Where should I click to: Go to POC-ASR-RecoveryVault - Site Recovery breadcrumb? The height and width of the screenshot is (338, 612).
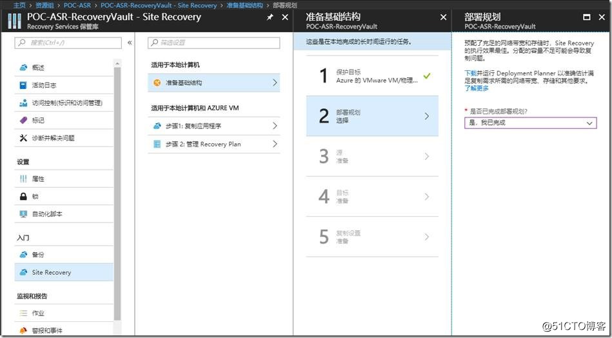[x=159, y=5]
